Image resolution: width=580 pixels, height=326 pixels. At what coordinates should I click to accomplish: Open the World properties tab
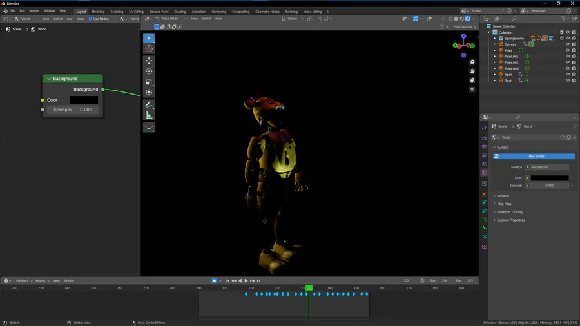484,172
